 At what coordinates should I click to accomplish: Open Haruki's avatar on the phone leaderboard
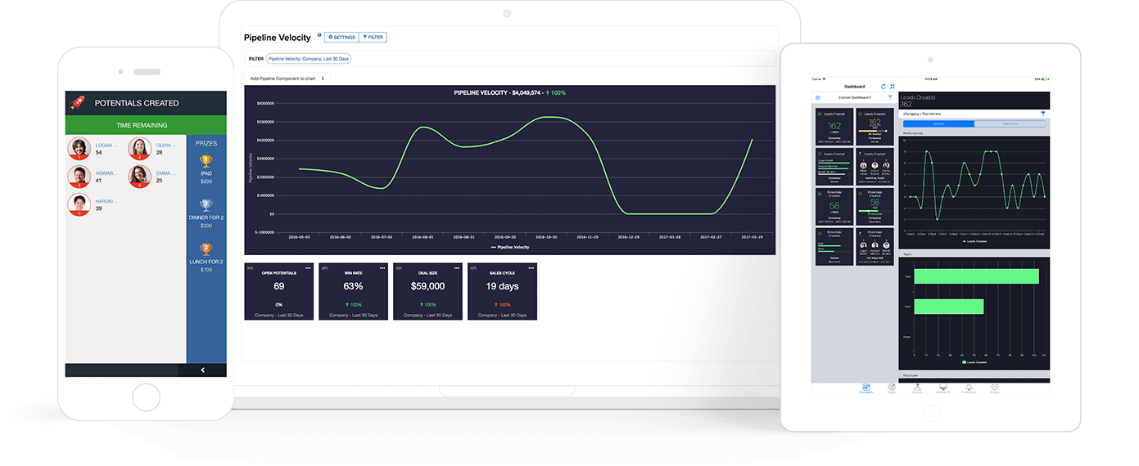tap(79, 204)
